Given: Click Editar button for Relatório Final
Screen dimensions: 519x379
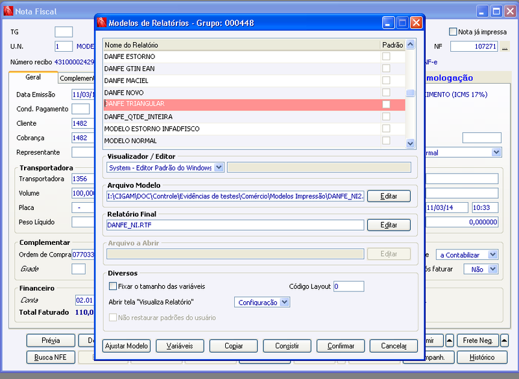Looking at the screenshot, I should (x=389, y=225).
